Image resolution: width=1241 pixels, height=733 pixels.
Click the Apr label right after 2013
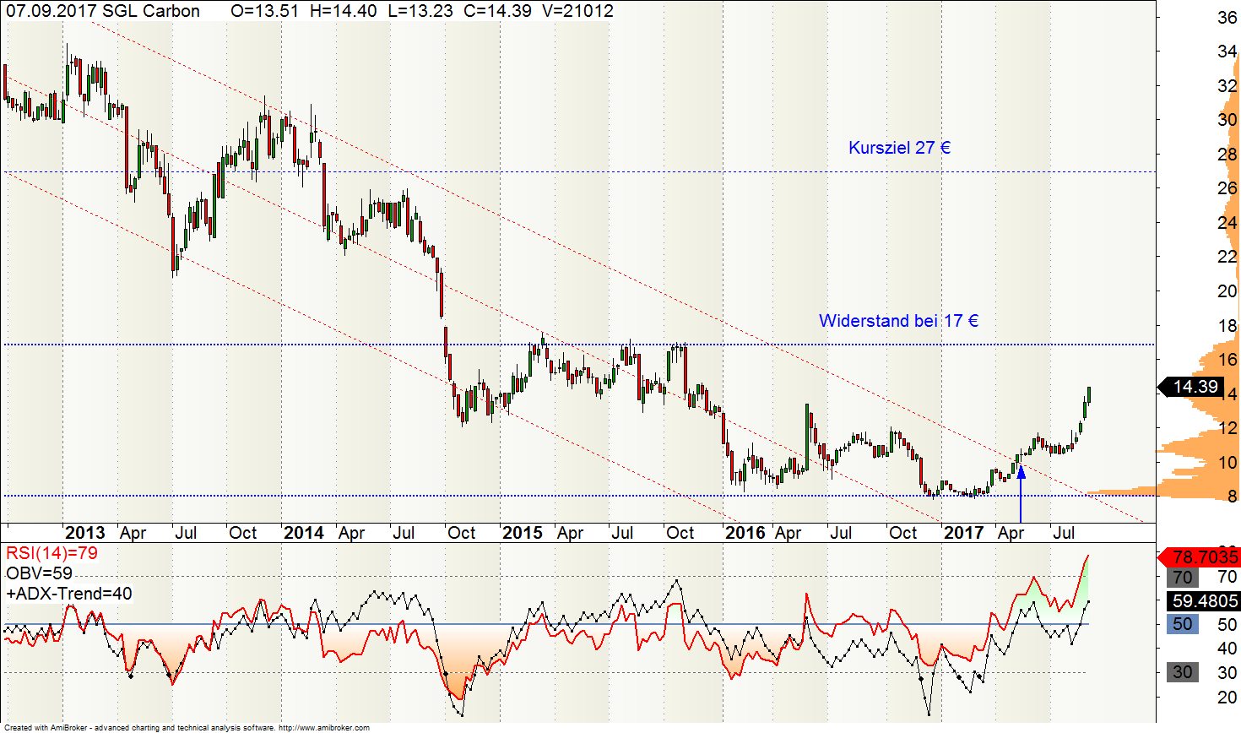coord(133,533)
